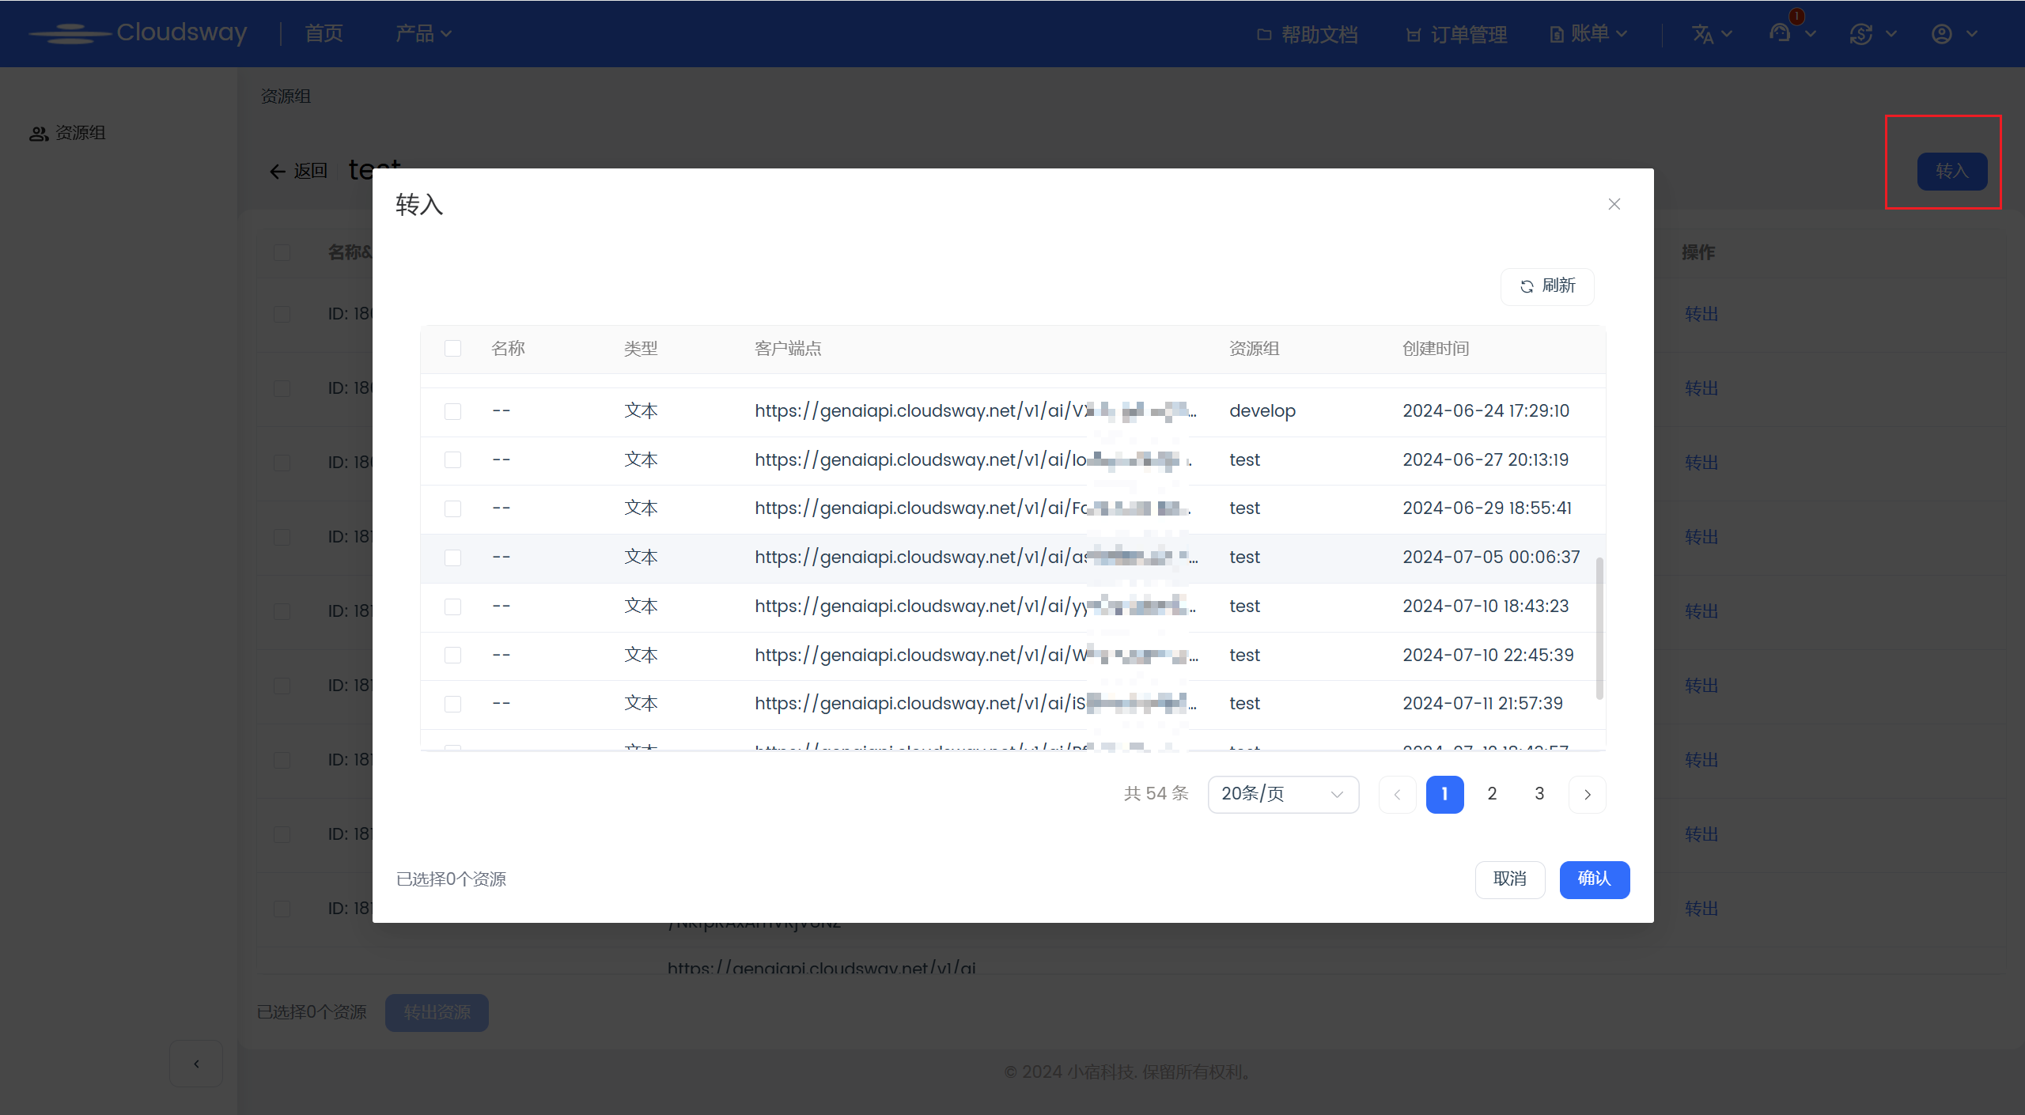Toggle the select-all checkbox in dialog header
Screen dimensions: 2025x1115
(x=452, y=349)
